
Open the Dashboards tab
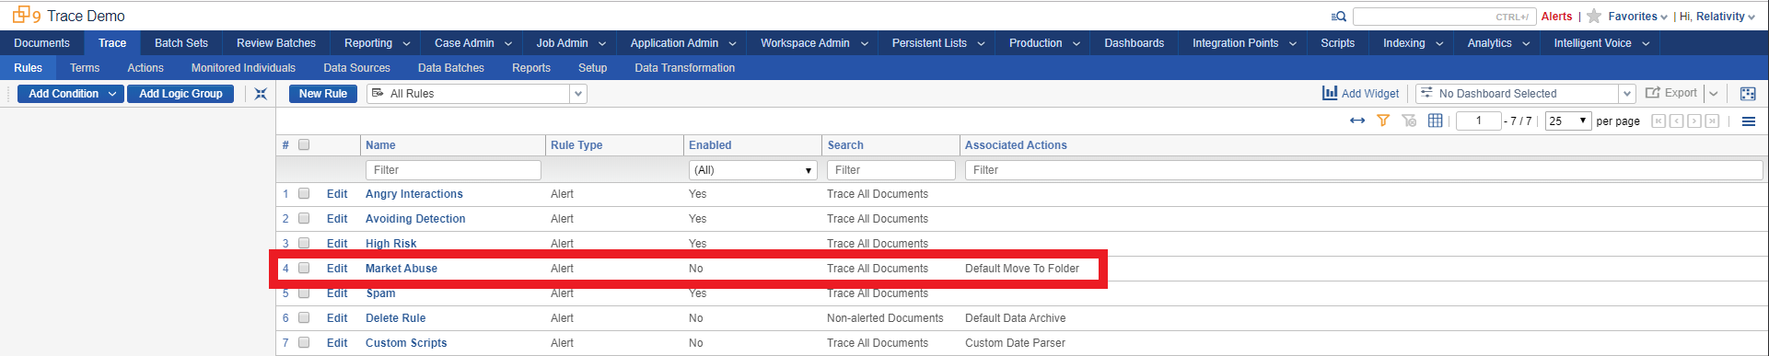(1134, 43)
